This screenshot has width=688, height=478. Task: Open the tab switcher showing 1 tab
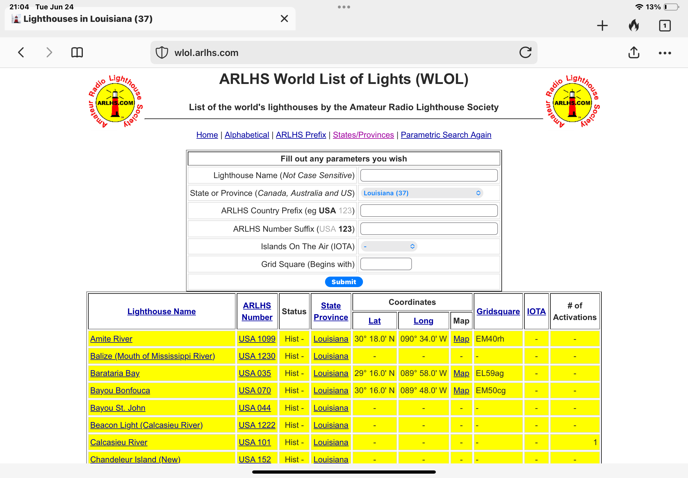point(665,25)
